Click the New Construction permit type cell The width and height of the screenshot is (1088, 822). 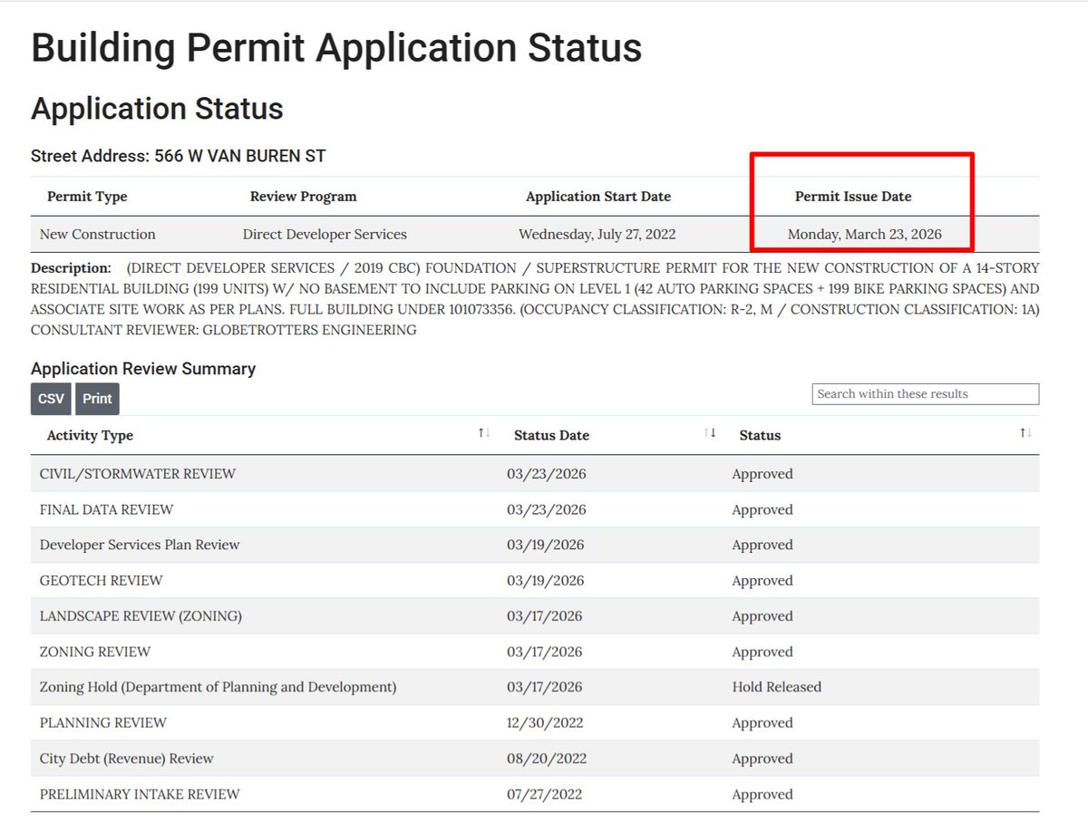pyautogui.click(x=98, y=235)
